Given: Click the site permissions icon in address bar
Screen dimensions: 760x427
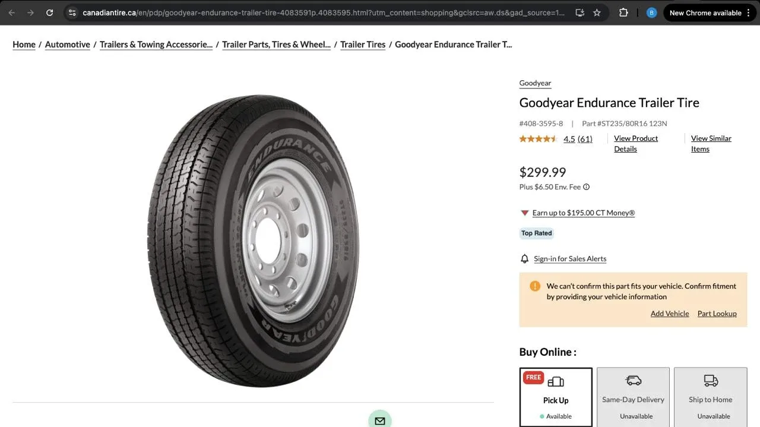Looking at the screenshot, I should (71, 12).
